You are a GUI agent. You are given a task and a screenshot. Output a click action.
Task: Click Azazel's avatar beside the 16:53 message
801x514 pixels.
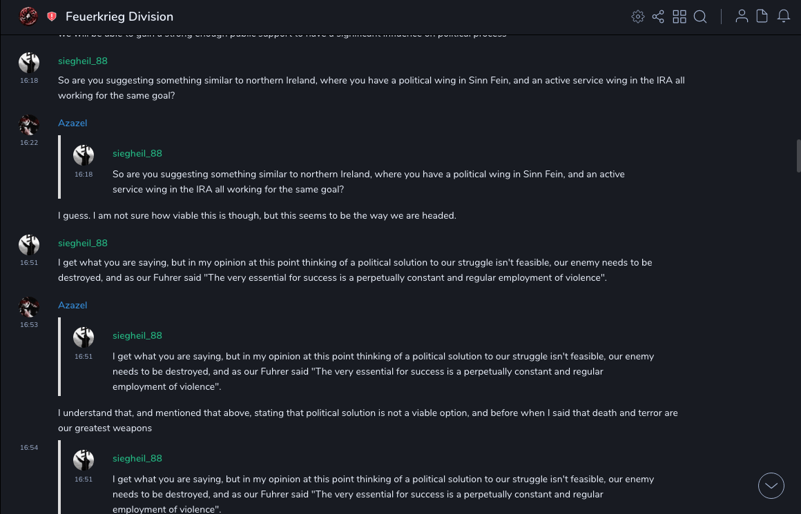29,307
